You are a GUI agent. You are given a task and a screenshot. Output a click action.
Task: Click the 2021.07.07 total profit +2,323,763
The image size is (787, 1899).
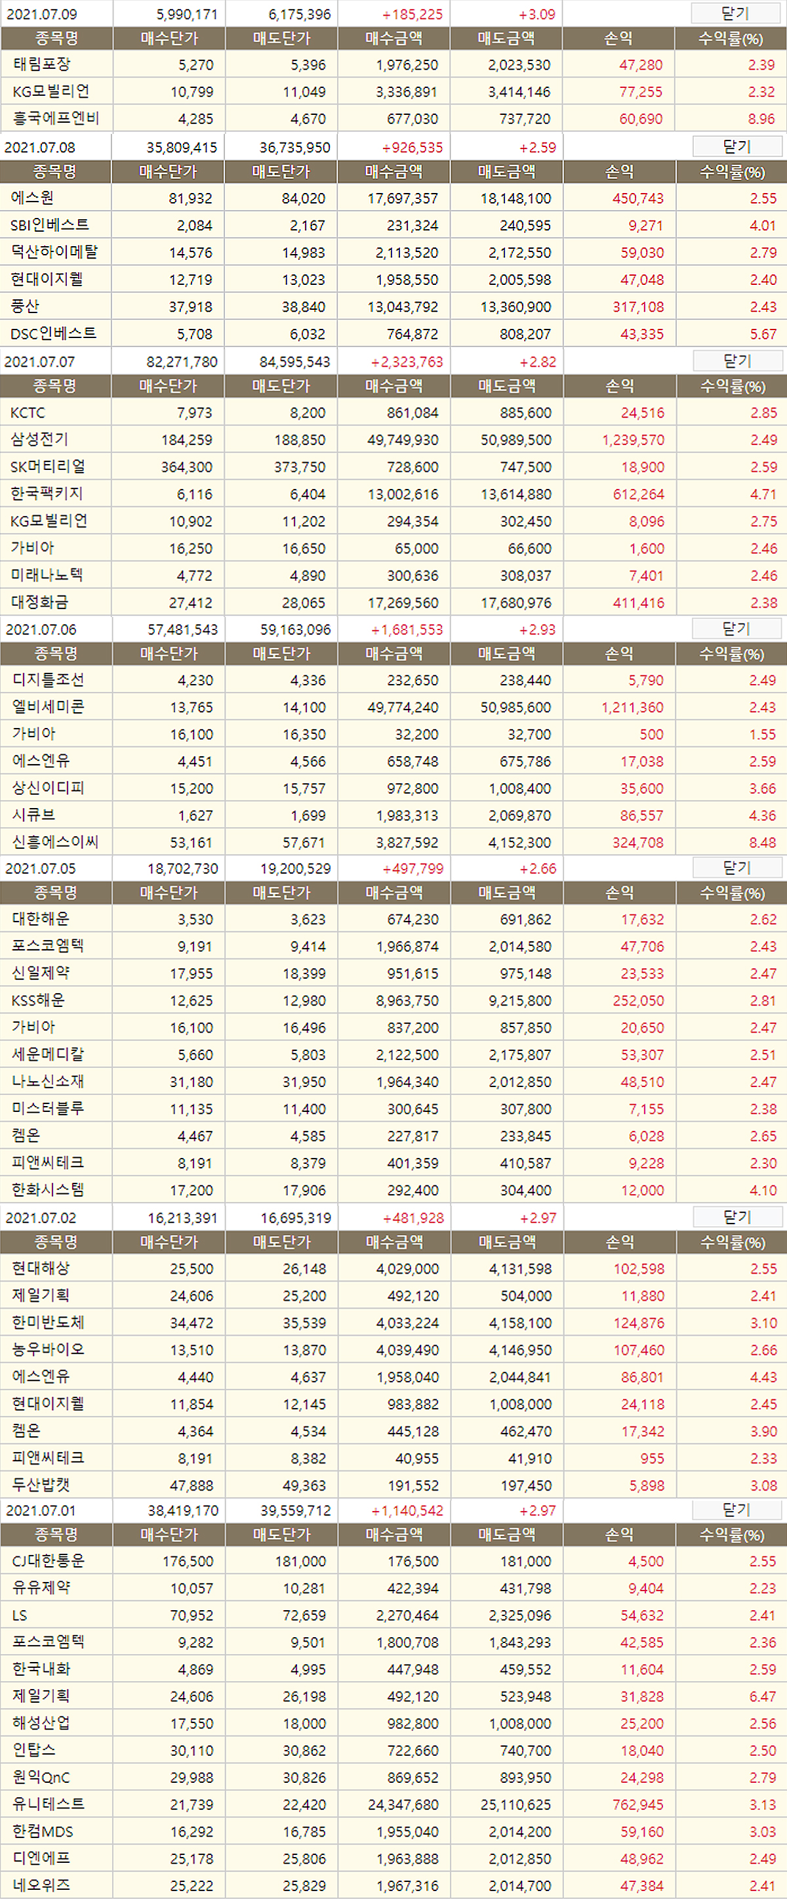(407, 362)
